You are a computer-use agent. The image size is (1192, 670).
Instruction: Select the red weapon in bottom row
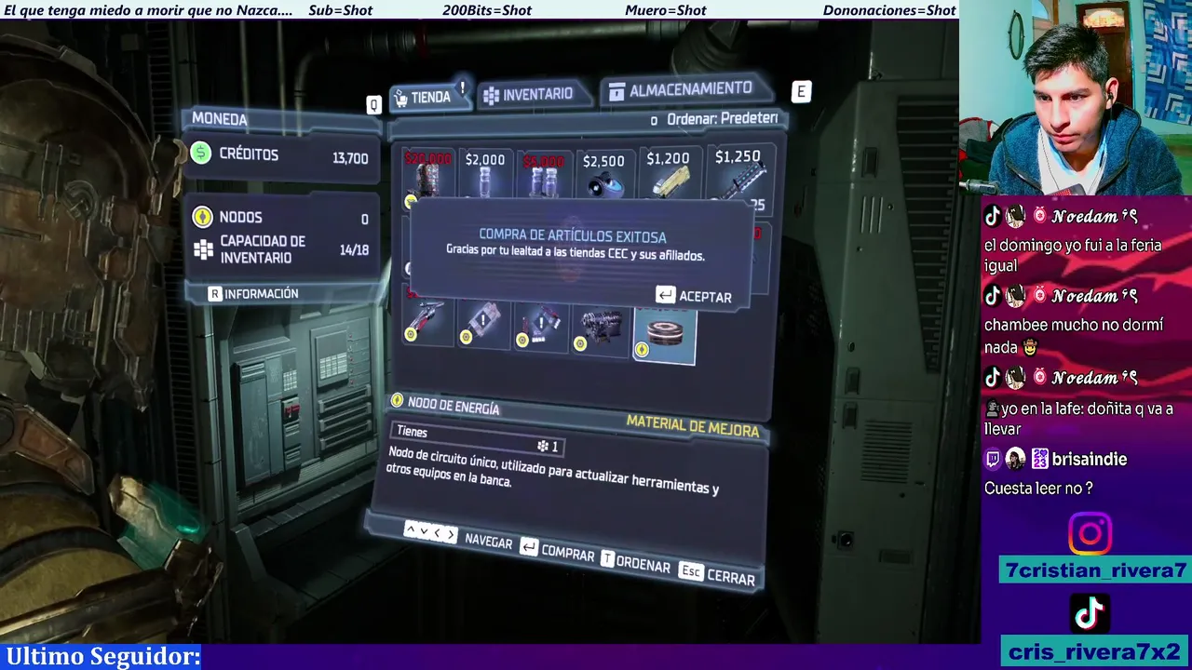tap(428, 320)
